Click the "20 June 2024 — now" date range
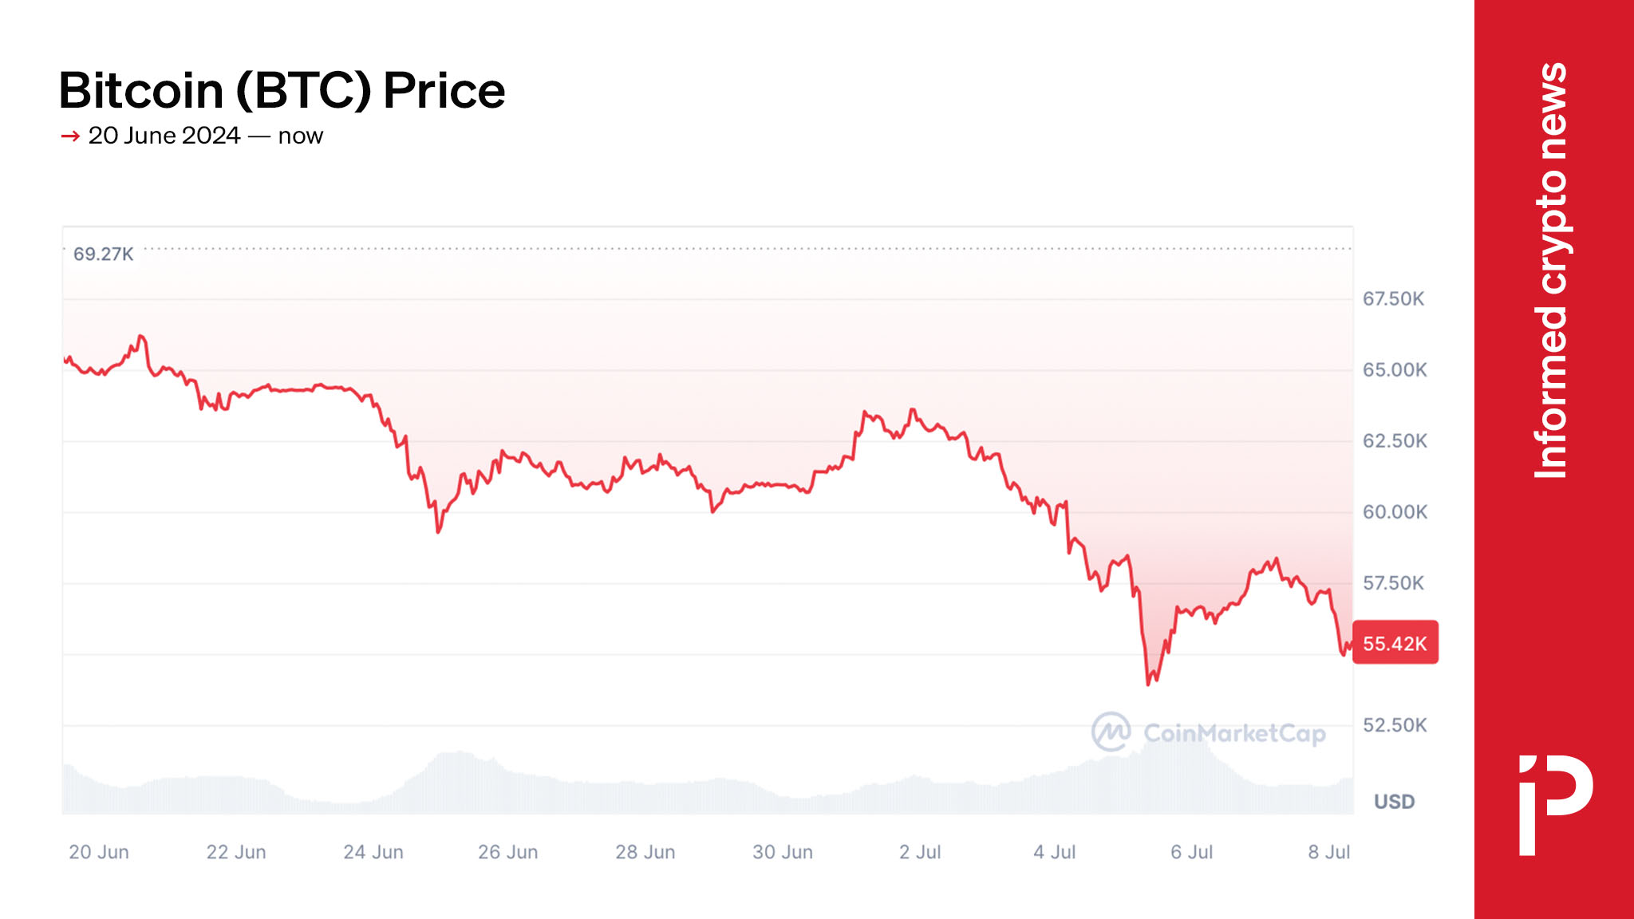1634x919 pixels. coord(206,136)
